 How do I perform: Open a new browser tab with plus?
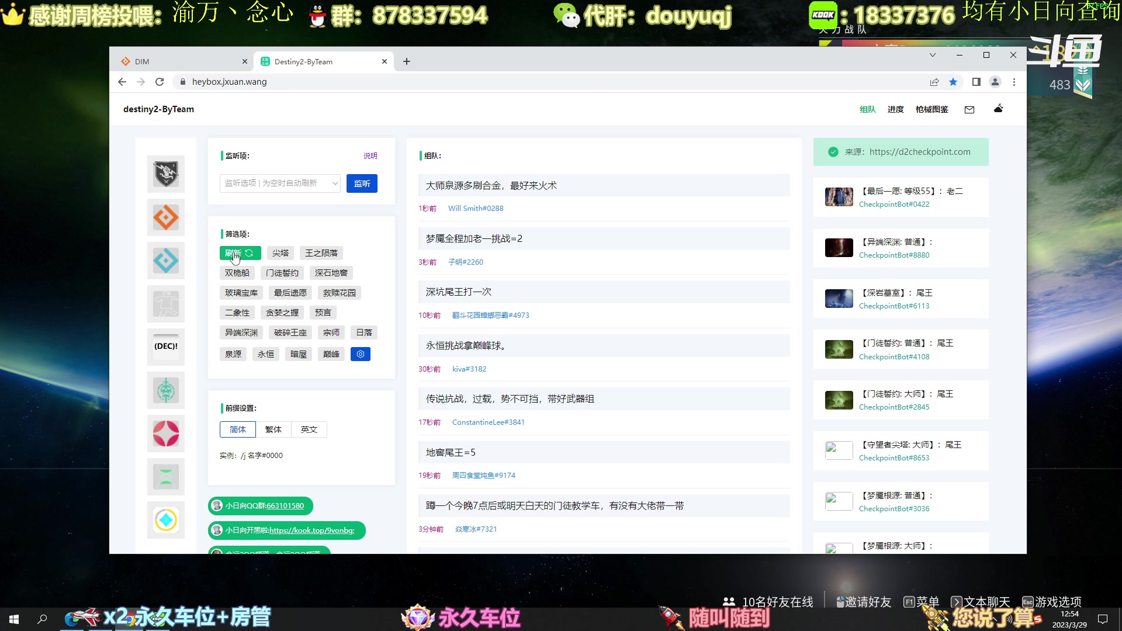pyautogui.click(x=407, y=61)
